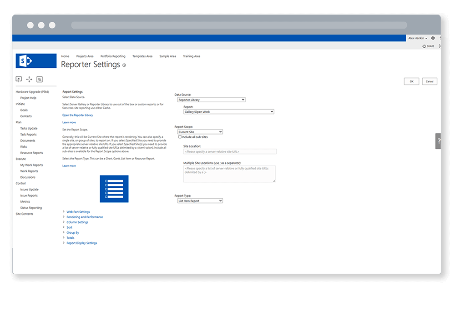Open the Report Scope dropdown
Screen dimensions: 455x316
200,132
